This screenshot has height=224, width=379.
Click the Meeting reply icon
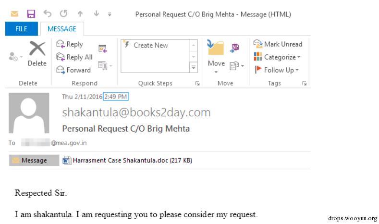click(x=103, y=48)
